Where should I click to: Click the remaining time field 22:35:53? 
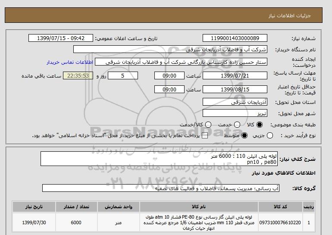tap(78, 75)
